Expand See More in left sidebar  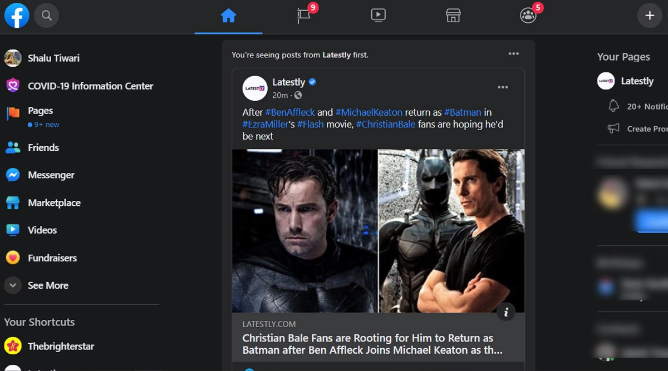[x=48, y=285]
